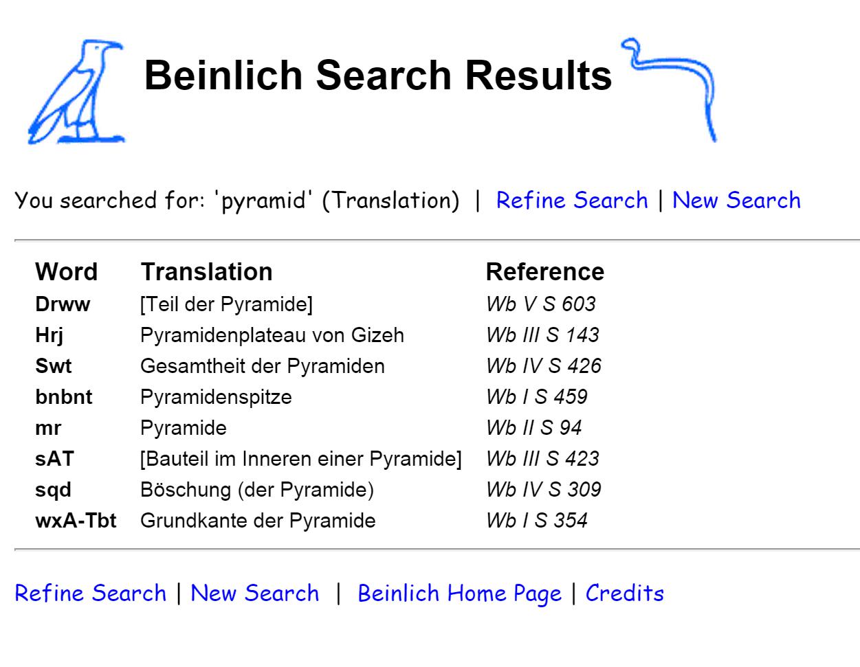The height and width of the screenshot is (667, 860).
Task: Click the Translation column header
Action: (x=207, y=272)
